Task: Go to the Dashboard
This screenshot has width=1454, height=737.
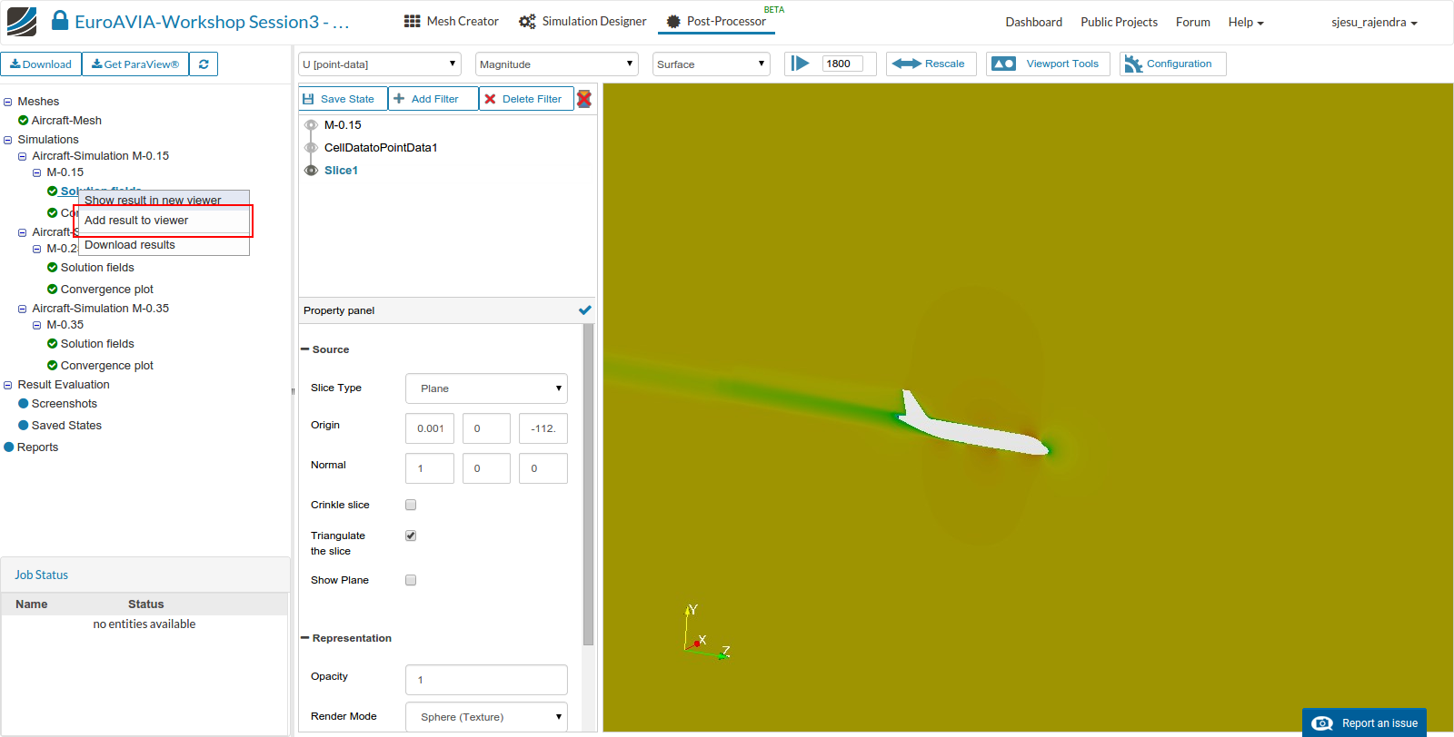Action: tap(1033, 22)
